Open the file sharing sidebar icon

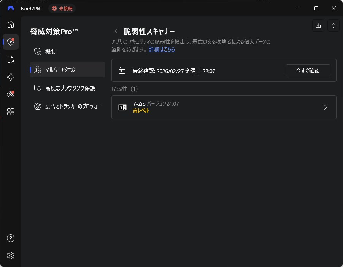(x=11, y=59)
